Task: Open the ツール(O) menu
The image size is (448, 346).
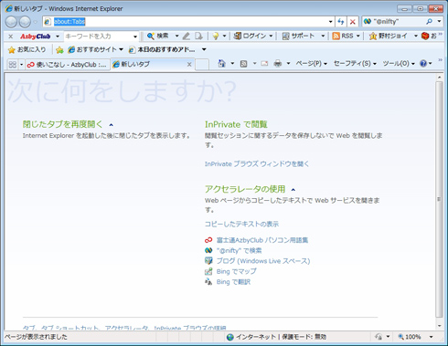Action: point(399,64)
